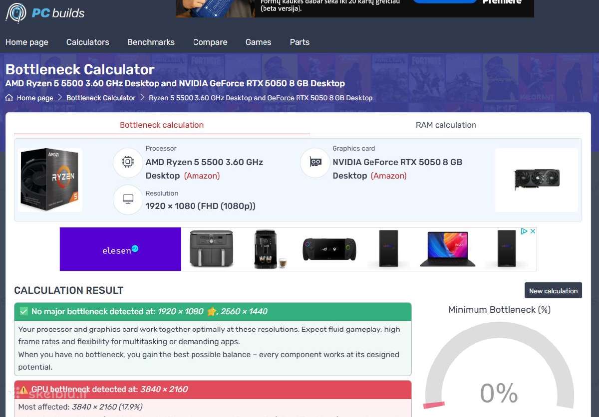Click the handheld gaming console ad product
599x417 pixels.
(329, 249)
